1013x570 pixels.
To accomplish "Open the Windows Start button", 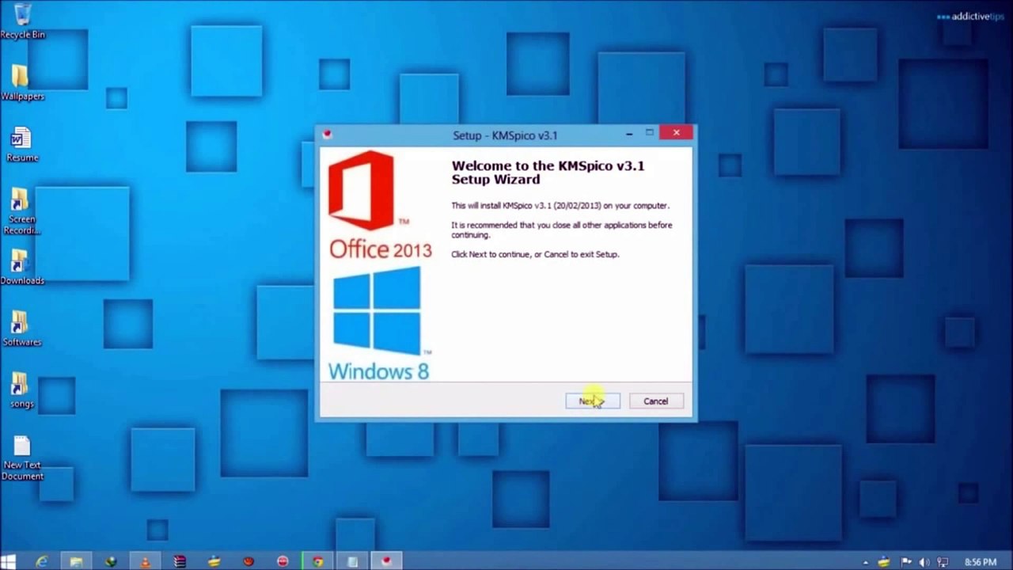I will coord(9,562).
